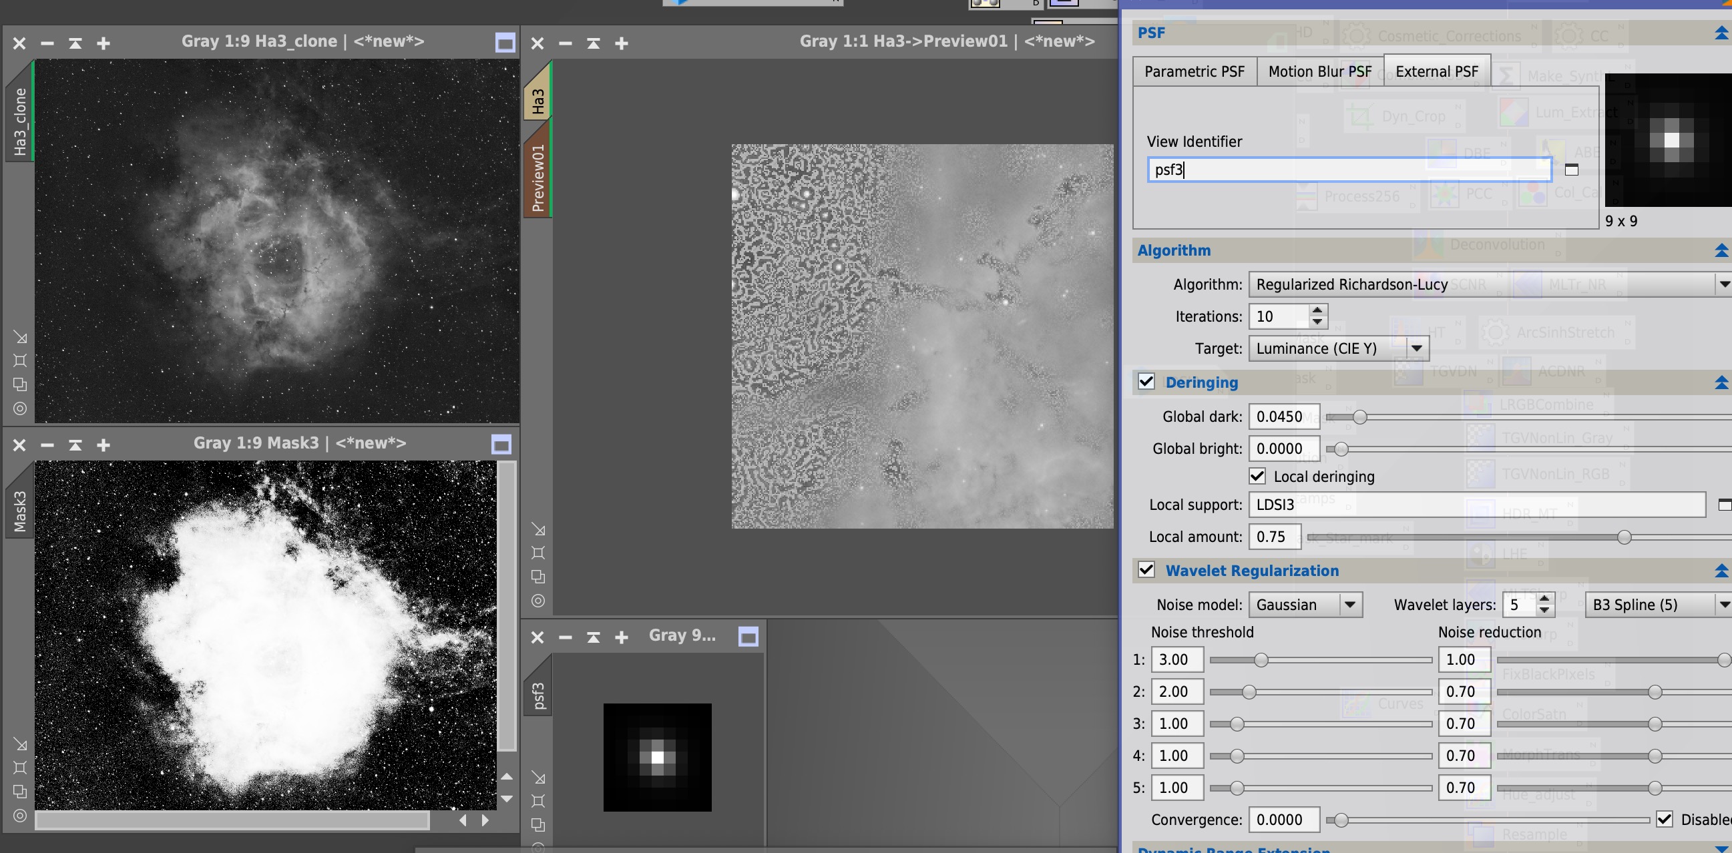Click the diagonal arrow icon in psf3 window strip
This screenshot has height=853, width=1732.
click(x=539, y=777)
